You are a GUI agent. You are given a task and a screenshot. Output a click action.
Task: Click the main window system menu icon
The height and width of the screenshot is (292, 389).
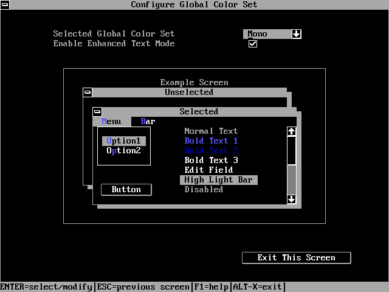5,5
